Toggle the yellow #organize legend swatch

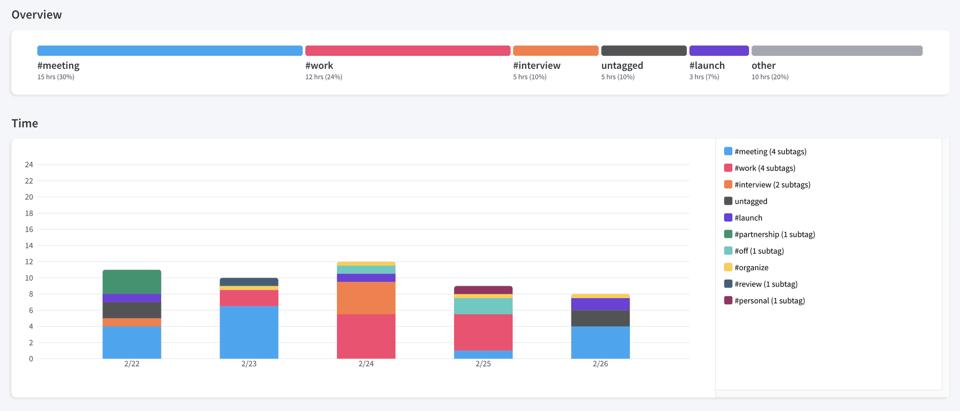pyautogui.click(x=728, y=267)
